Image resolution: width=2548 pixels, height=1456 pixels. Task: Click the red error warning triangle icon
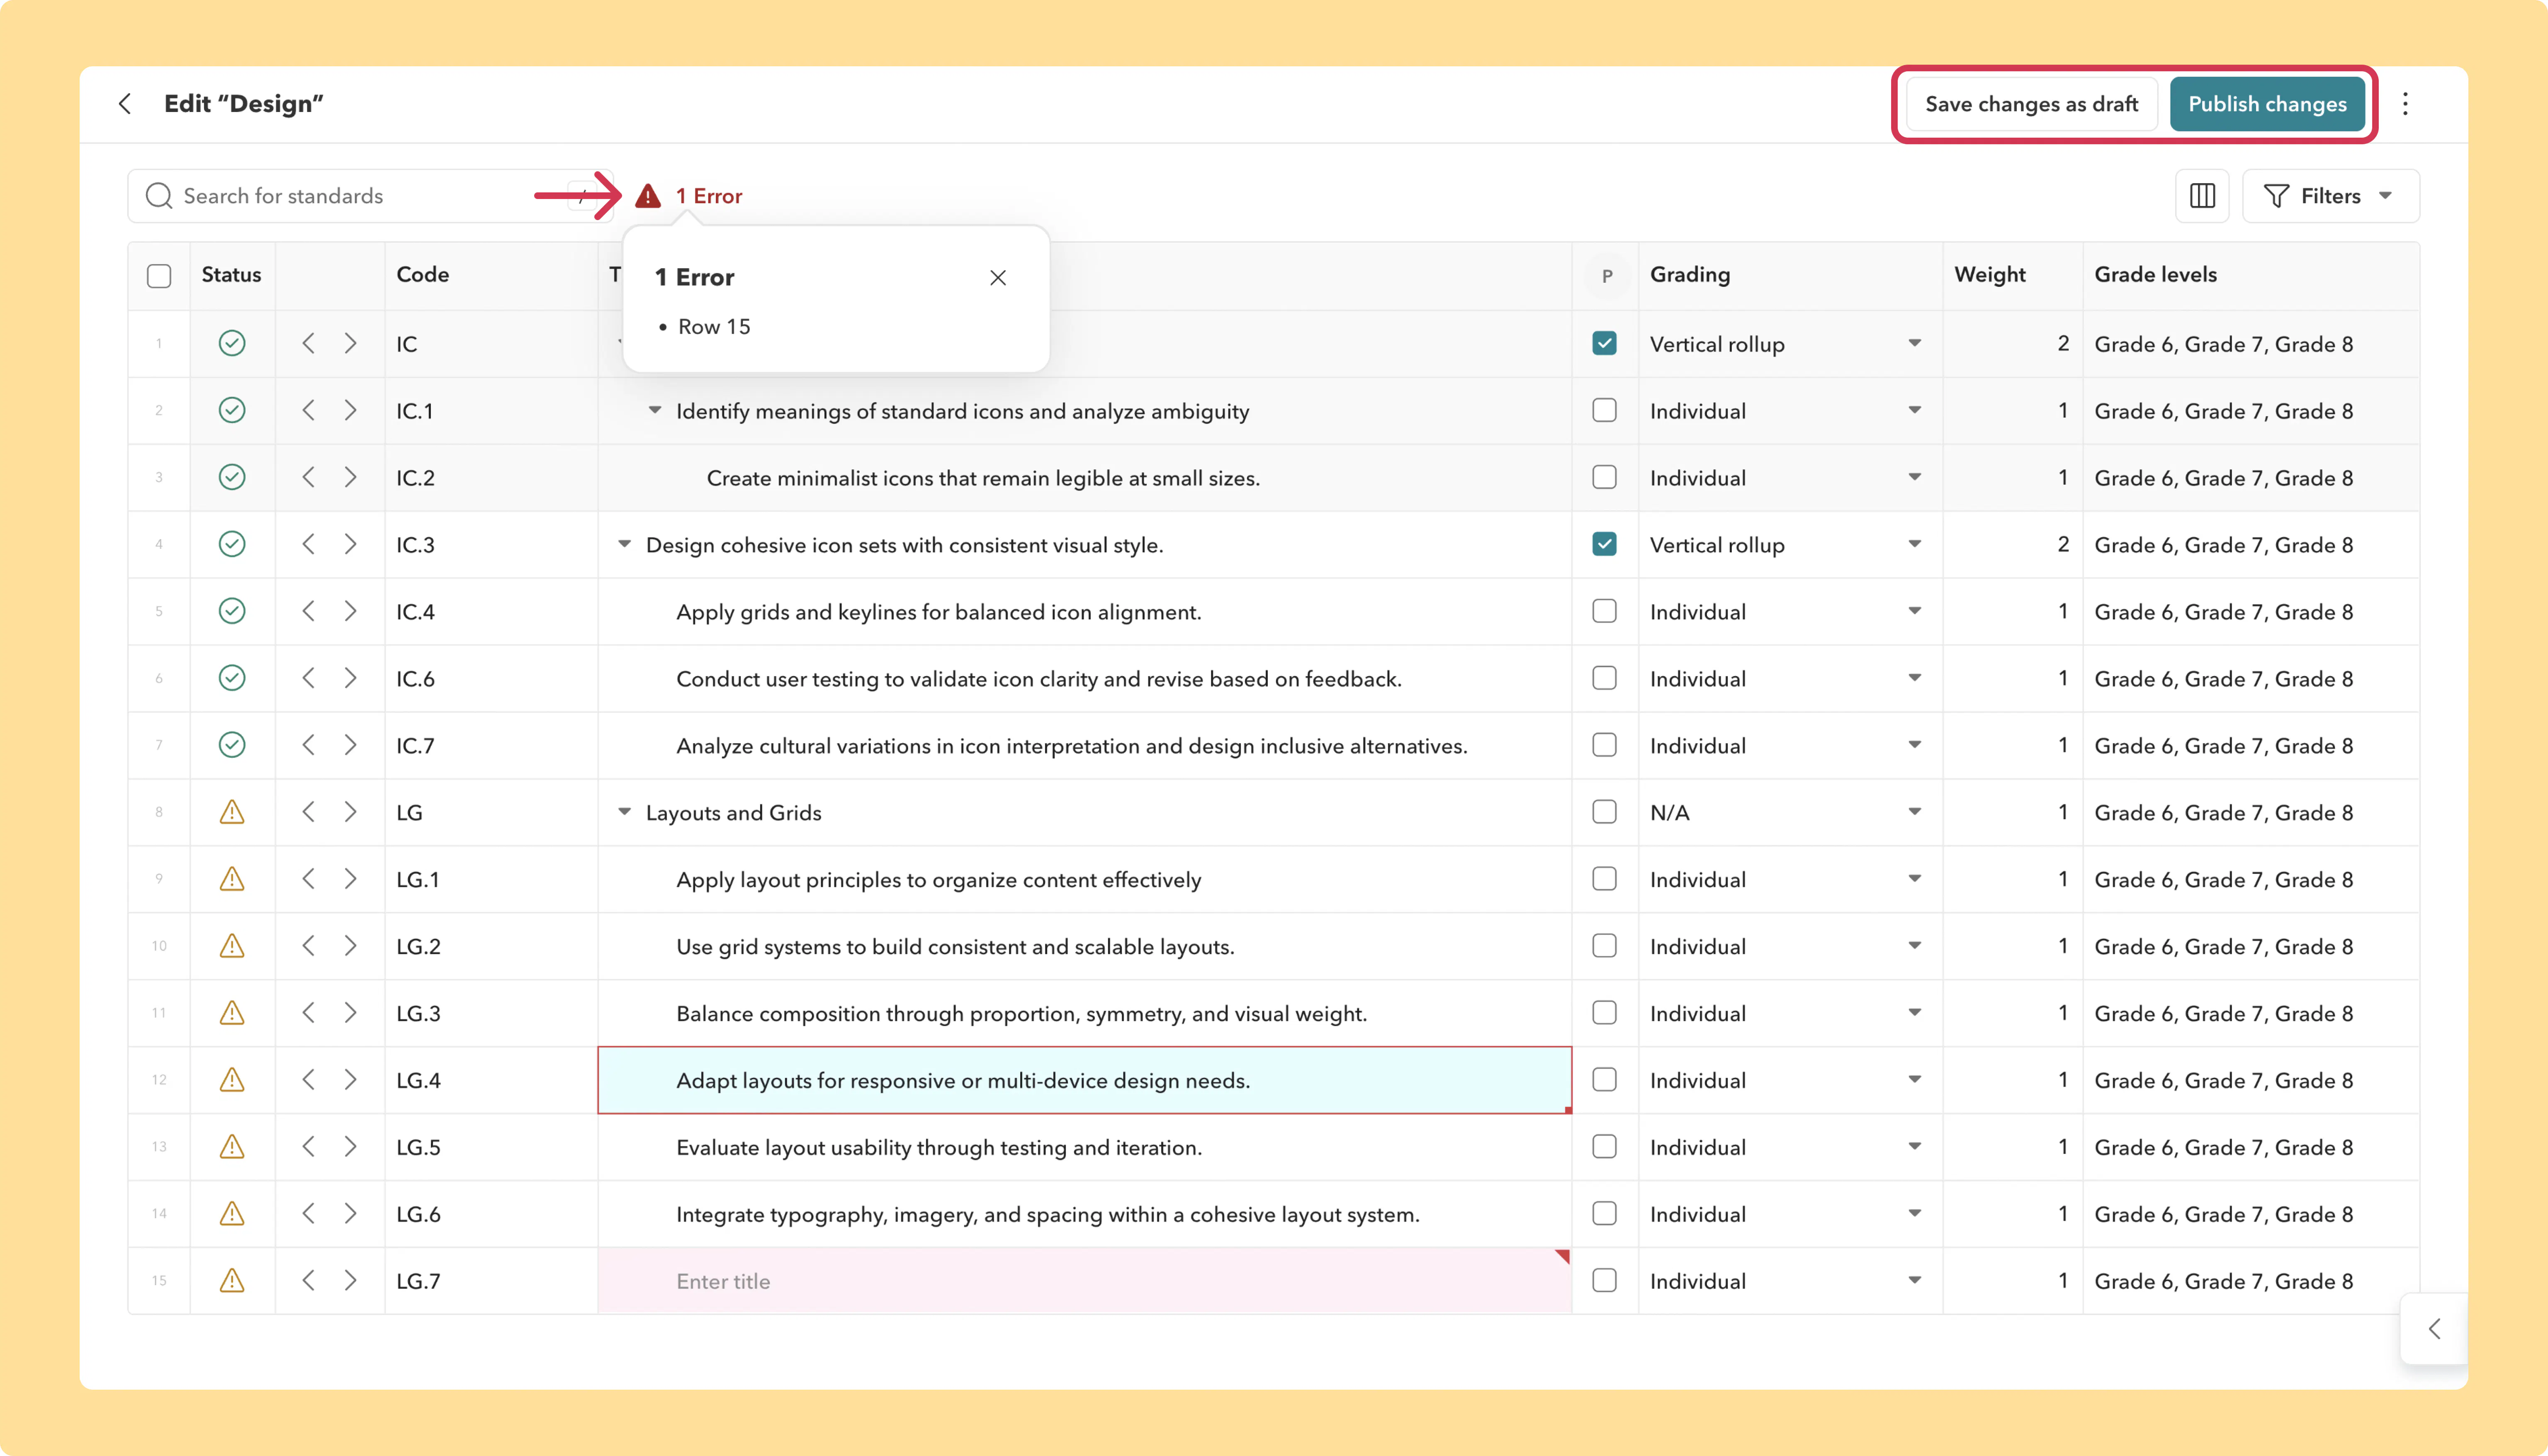(648, 196)
